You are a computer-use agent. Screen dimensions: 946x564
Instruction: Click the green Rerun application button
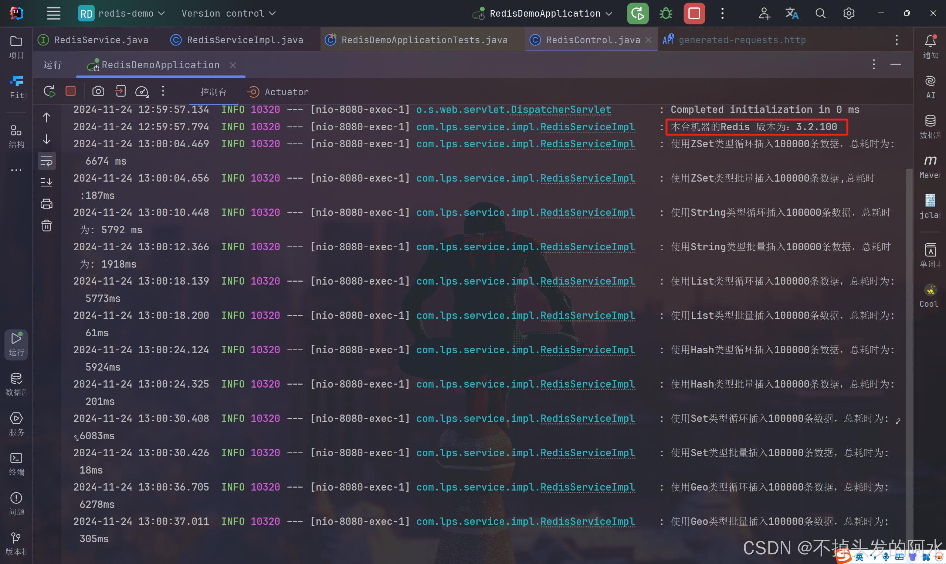(x=638, y=14)
